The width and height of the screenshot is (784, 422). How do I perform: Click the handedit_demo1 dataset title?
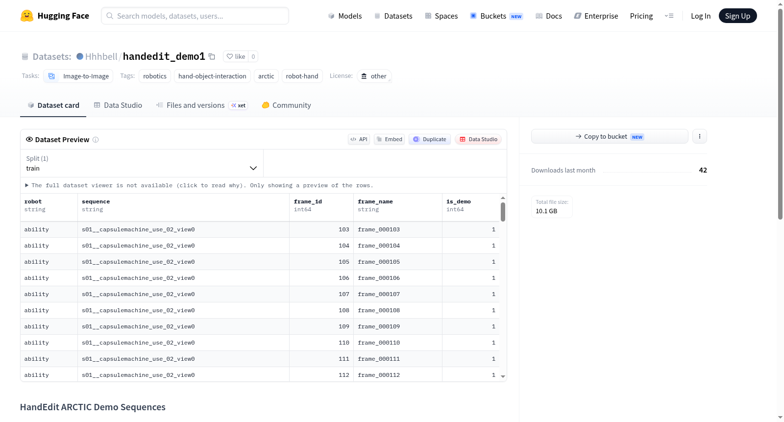coord(164,56)
